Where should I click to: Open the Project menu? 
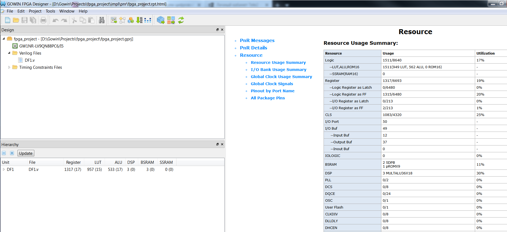click(35, 11)
